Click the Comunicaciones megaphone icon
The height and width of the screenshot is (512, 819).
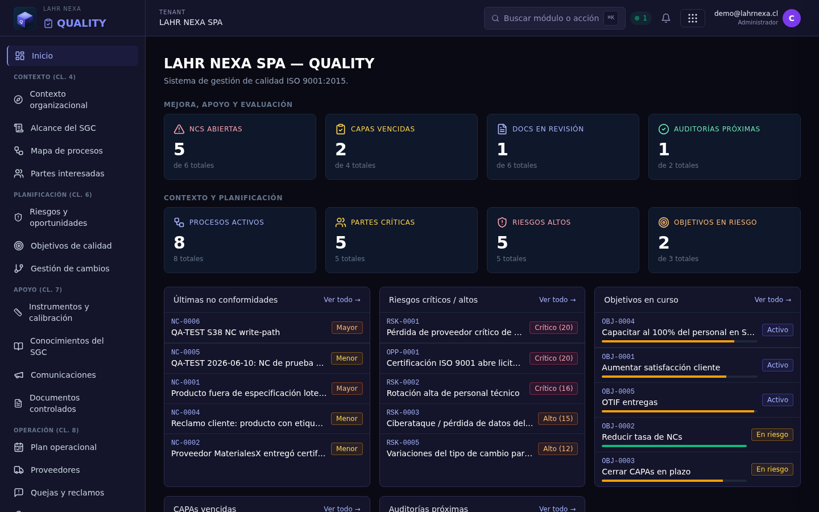[19, 375]
